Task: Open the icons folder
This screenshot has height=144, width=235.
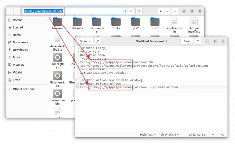Action: point(155,22)
